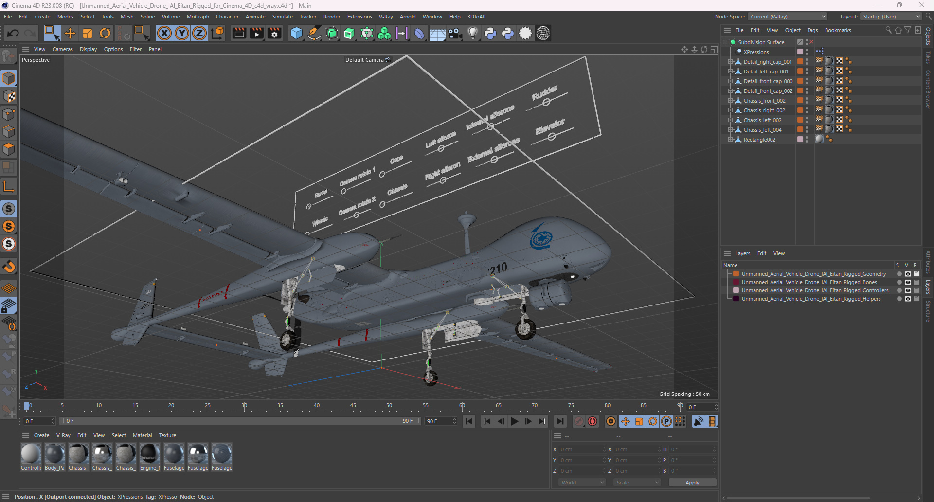Screen dimensions: 934x502
Task: Click the Workplane lock icon
Action: (9, 306)
